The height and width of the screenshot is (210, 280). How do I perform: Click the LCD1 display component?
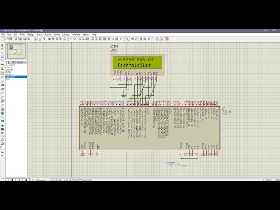pyautogui.click(x=137, y=65)
